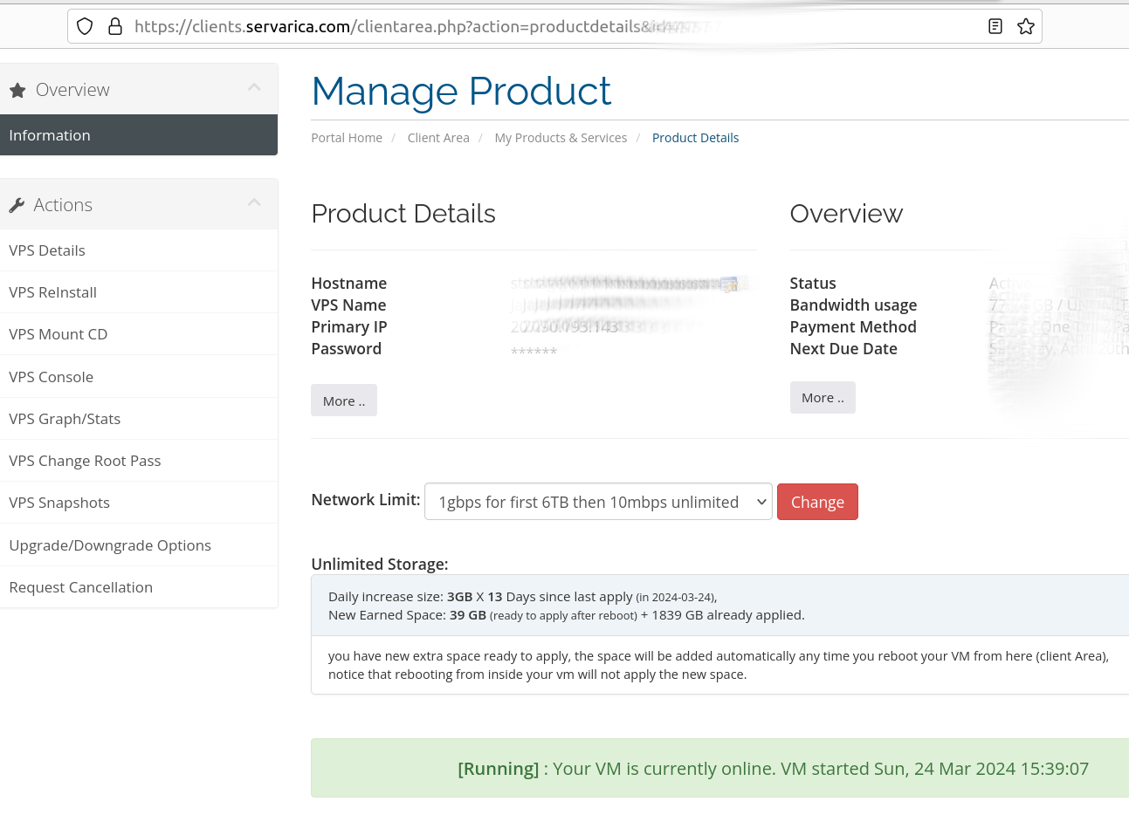View VPS Graph/Stats

coord(139,419)
